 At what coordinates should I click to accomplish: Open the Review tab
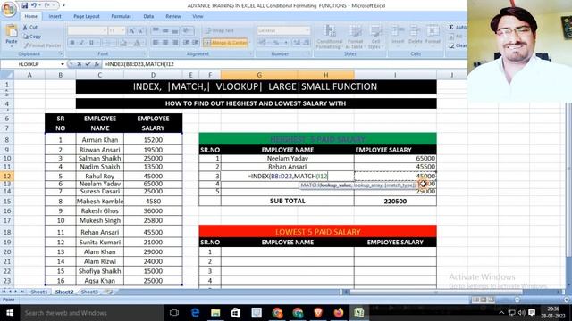[172, 16]
